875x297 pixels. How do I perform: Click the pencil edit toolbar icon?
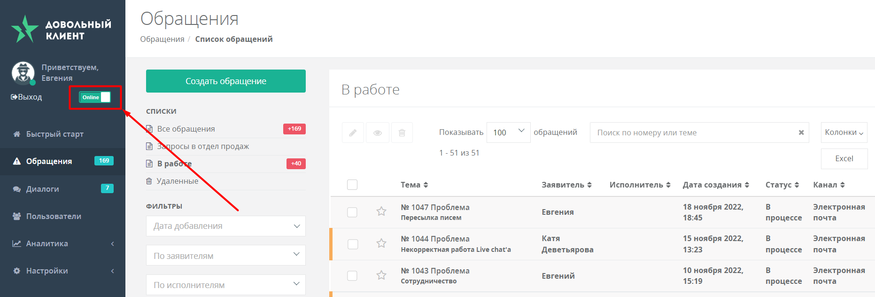point(353,133)
